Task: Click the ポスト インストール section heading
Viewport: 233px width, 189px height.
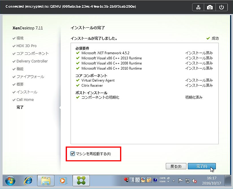Action: [x=91, y=93]
